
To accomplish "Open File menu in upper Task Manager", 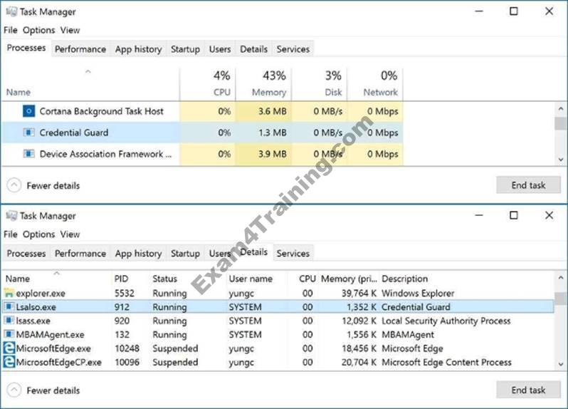I will [x=11, y=30].
